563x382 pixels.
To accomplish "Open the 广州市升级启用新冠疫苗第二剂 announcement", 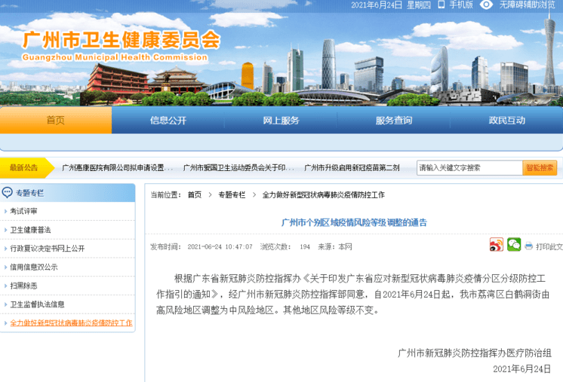I will click(x=352, y=168).
